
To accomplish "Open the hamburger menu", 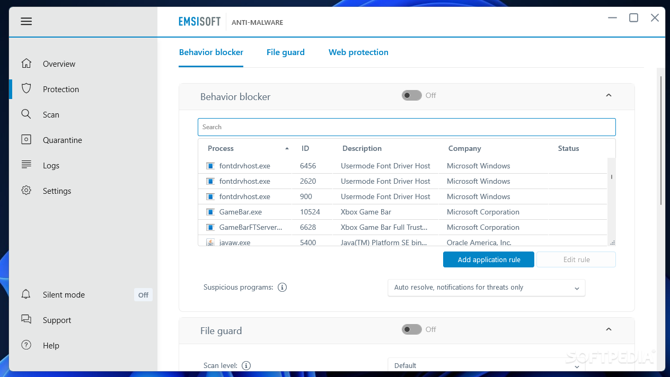I will tap(27, 21).
